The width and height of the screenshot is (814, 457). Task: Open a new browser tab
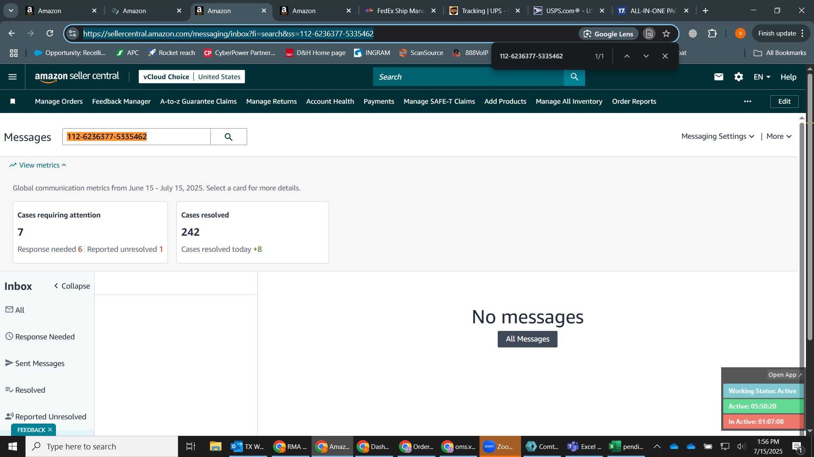point(705,11)
